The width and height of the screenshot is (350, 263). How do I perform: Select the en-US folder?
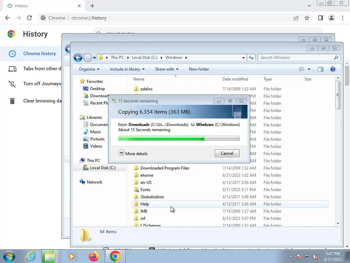point(146,182)
